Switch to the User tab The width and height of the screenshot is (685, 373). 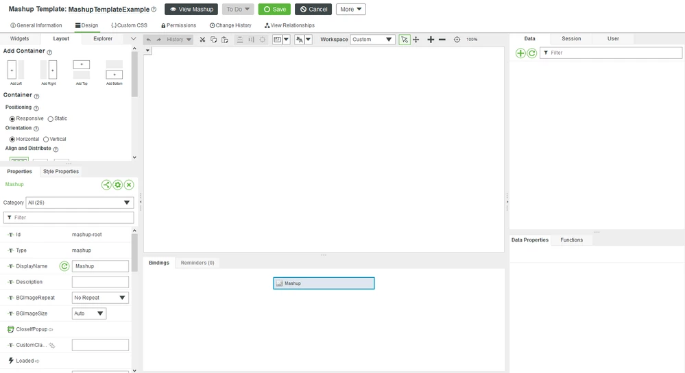(x=613, y=38)
